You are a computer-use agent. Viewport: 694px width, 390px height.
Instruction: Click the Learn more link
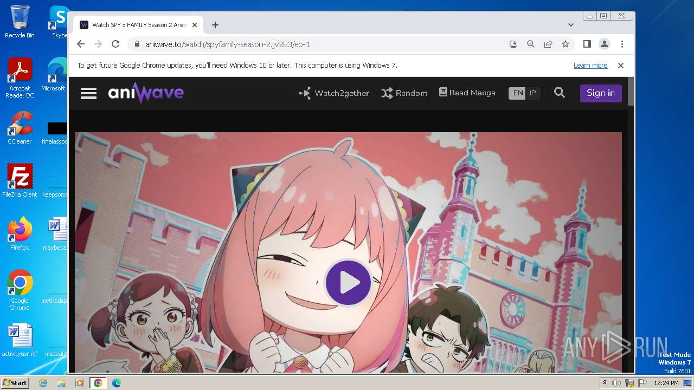(x=590, y=66)
